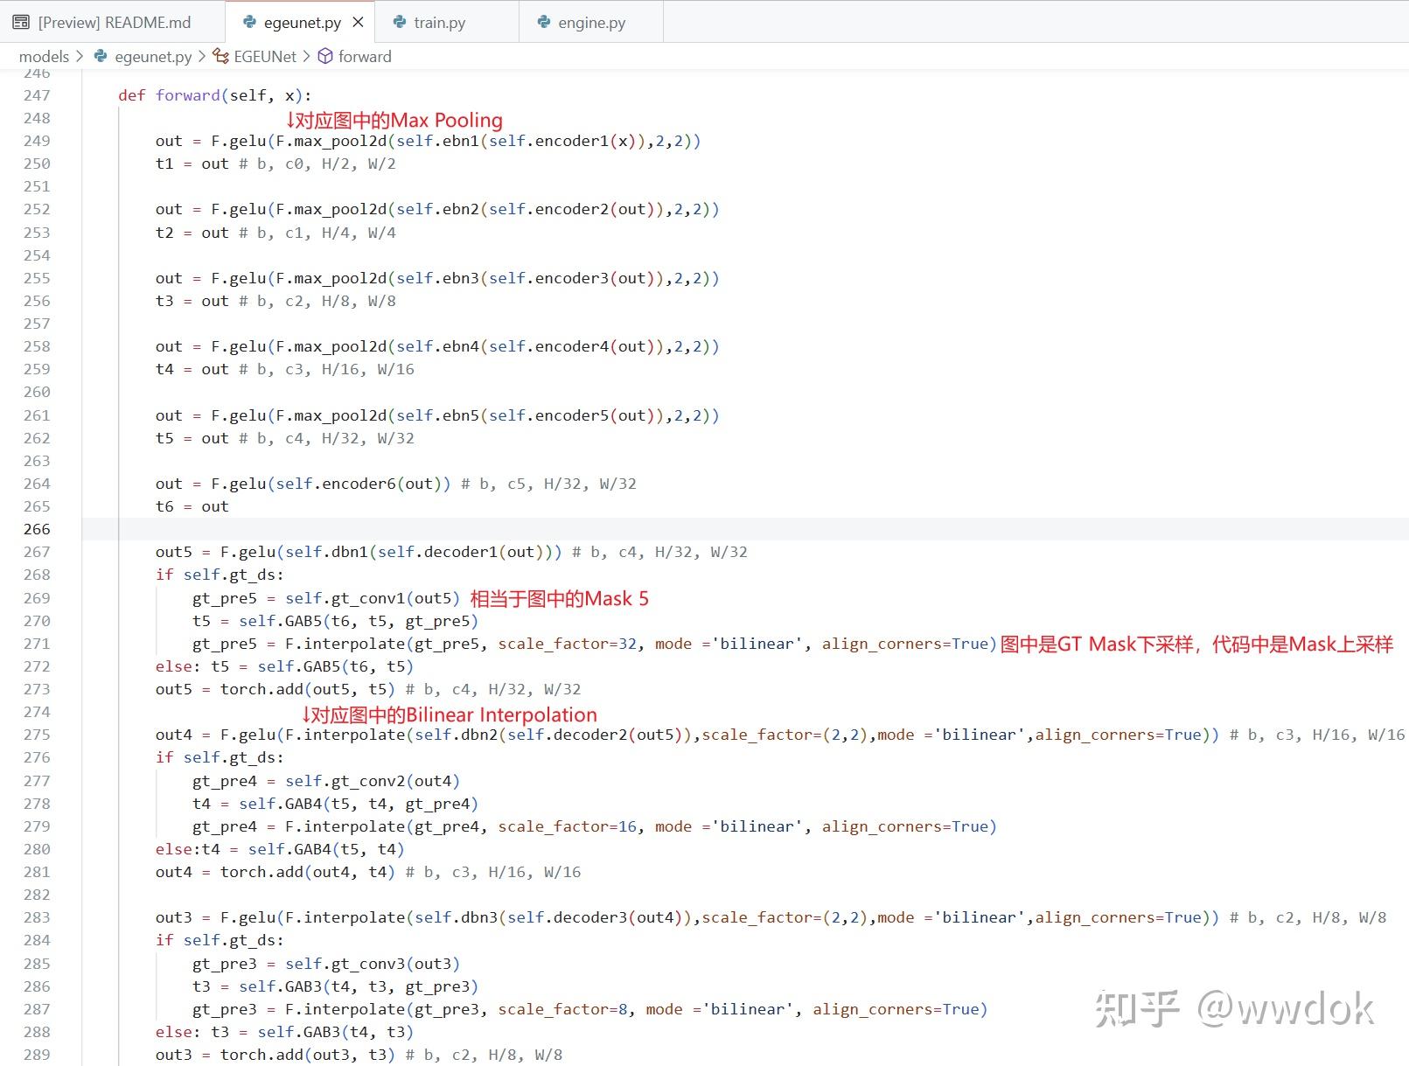Switch to the train.py tab
Image resolution: width=1409 pixels, height=1066 pixels.
click(x=439, y=22)
